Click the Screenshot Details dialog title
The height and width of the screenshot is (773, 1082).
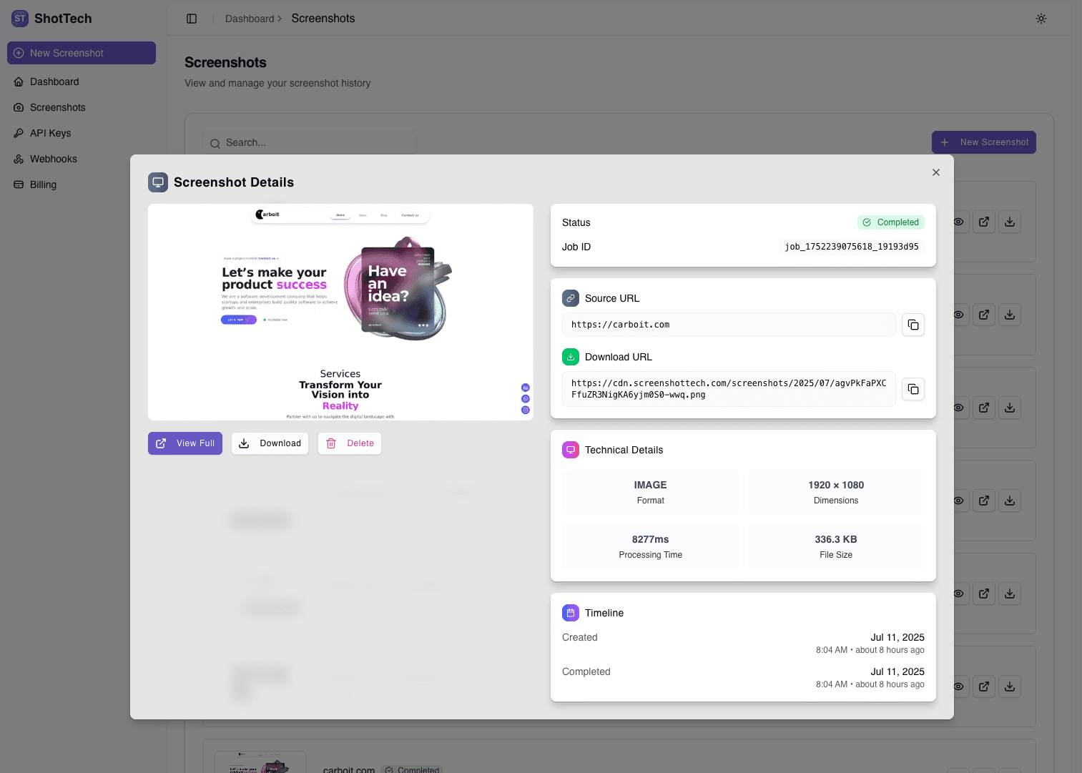(234, 182)
